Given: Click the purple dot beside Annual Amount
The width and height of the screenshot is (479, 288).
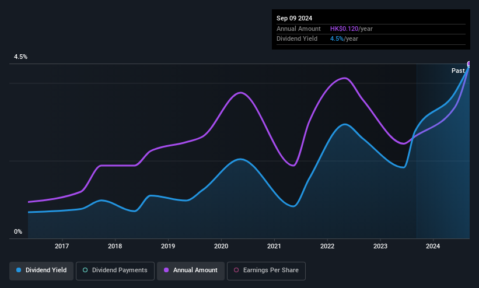Looking at the screenshot, I should point(166,270).
